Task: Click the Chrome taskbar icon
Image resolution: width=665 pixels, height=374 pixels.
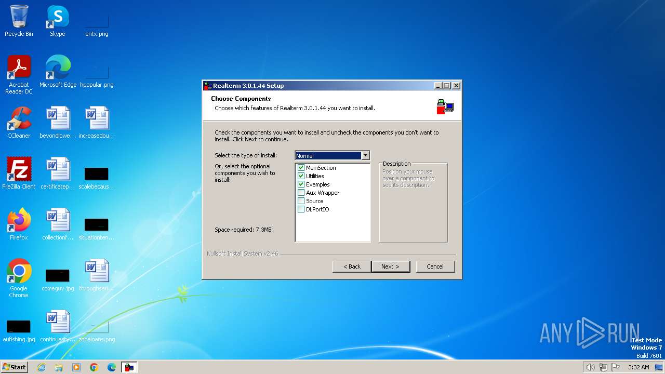Action: coord(94,367)
